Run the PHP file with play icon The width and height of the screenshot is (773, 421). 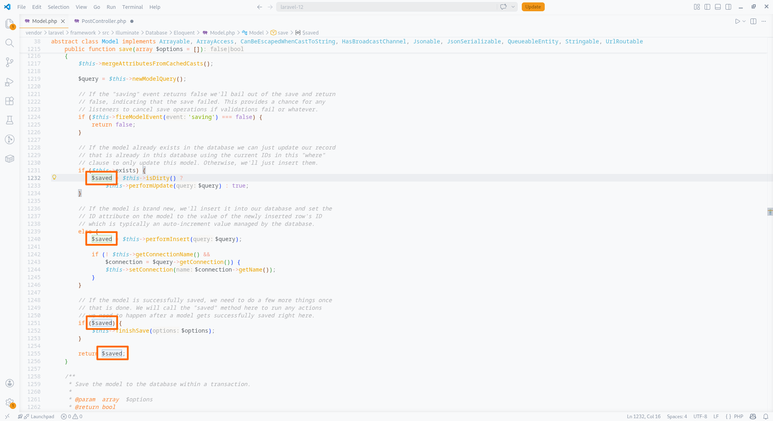coord(737,21)
